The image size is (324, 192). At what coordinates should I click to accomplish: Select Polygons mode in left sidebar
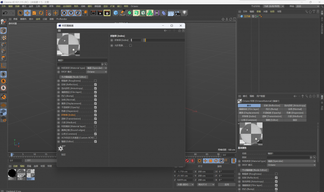(3, 58)
